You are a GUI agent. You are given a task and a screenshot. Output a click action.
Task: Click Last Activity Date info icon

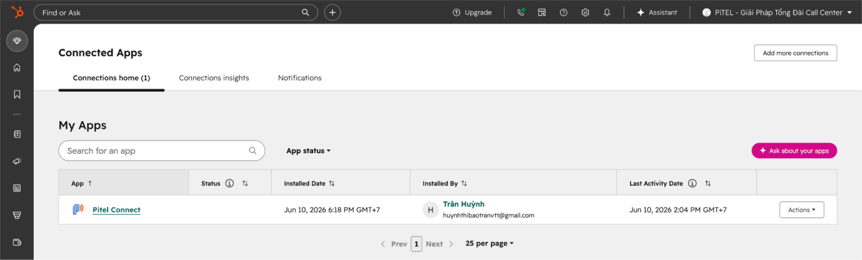coord(692,183)
